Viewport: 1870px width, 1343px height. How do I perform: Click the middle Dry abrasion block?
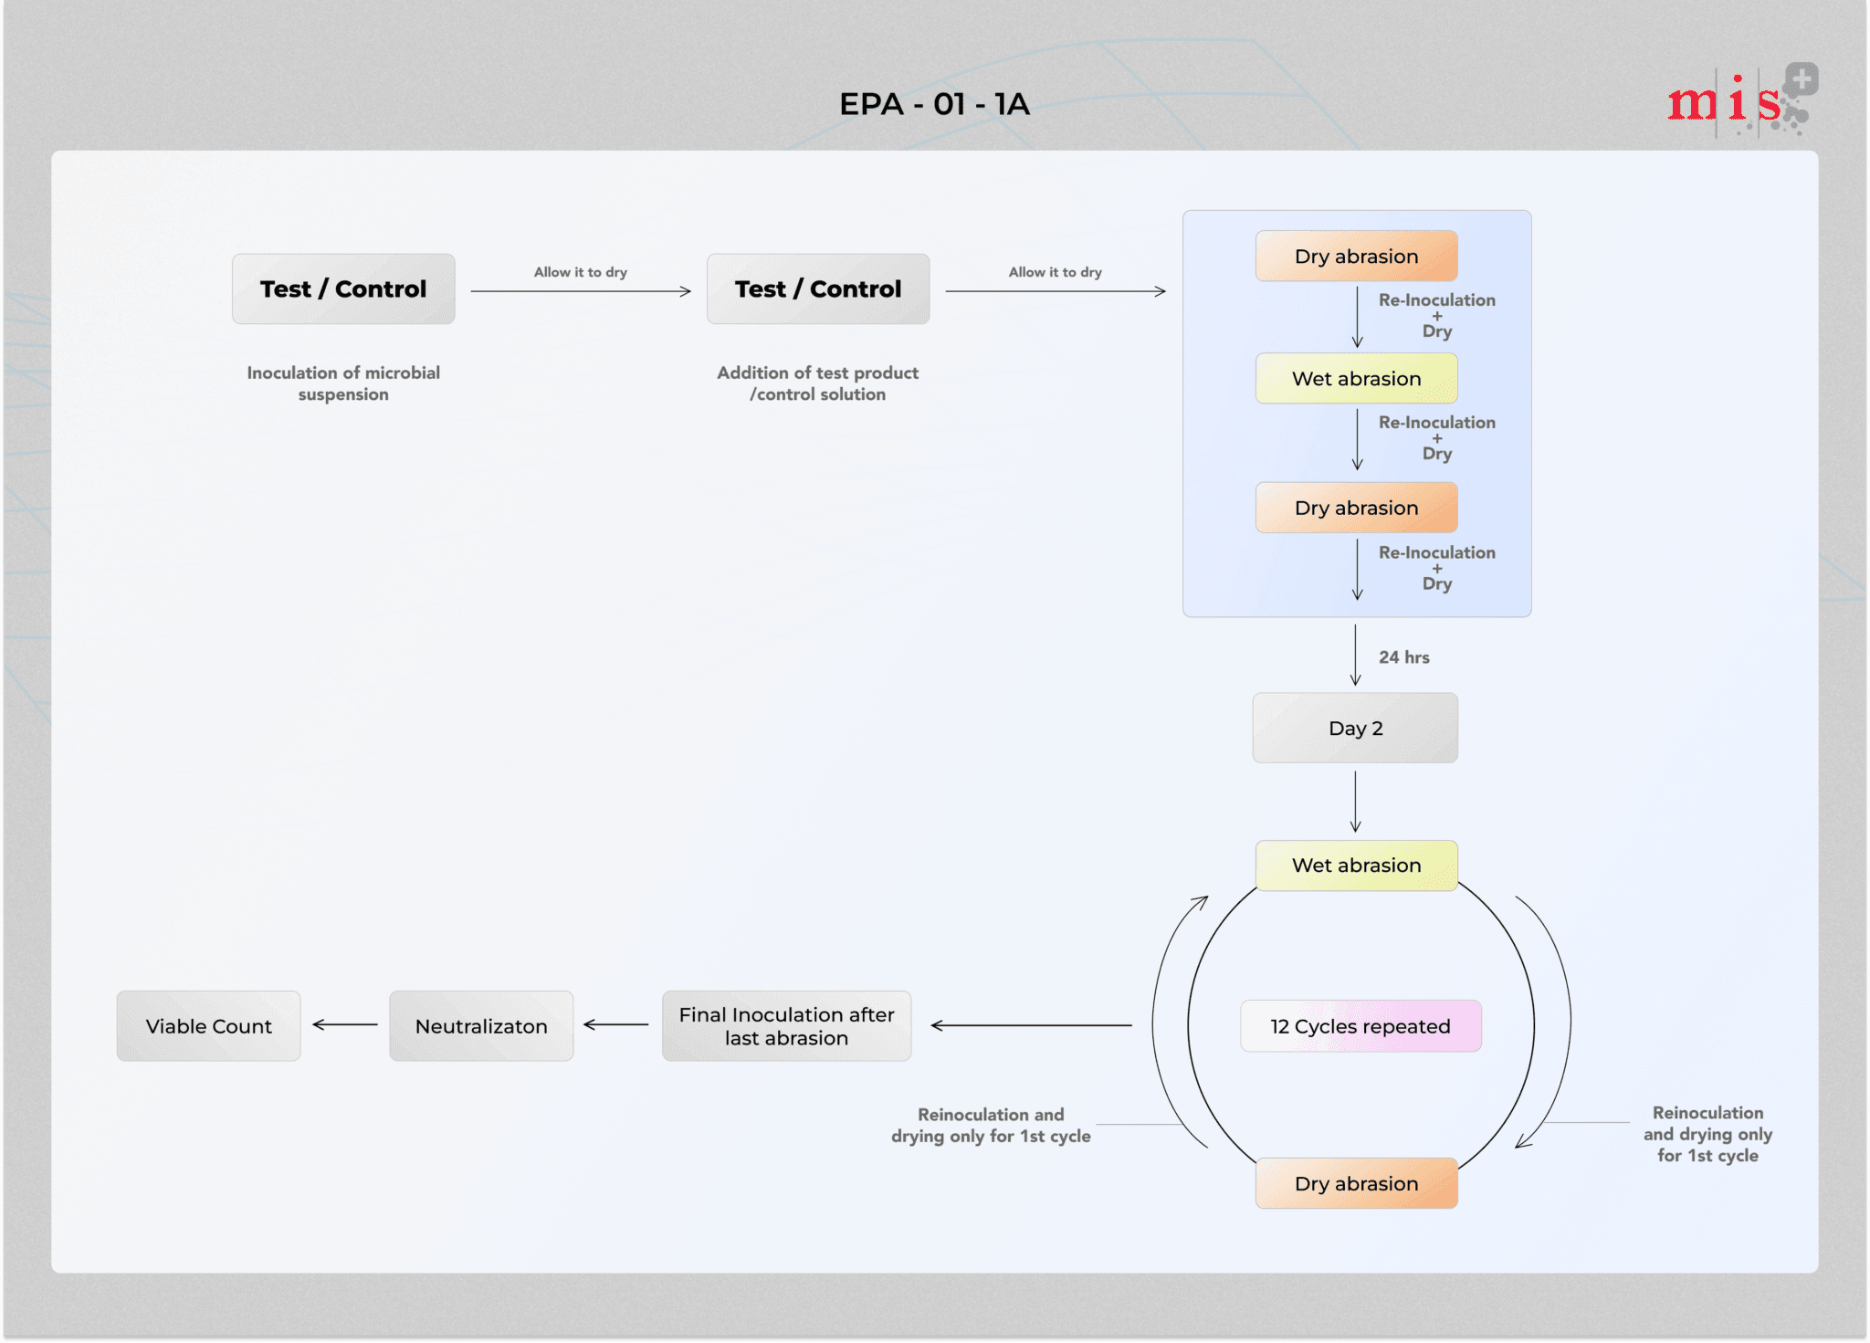tap(1356, 508)
